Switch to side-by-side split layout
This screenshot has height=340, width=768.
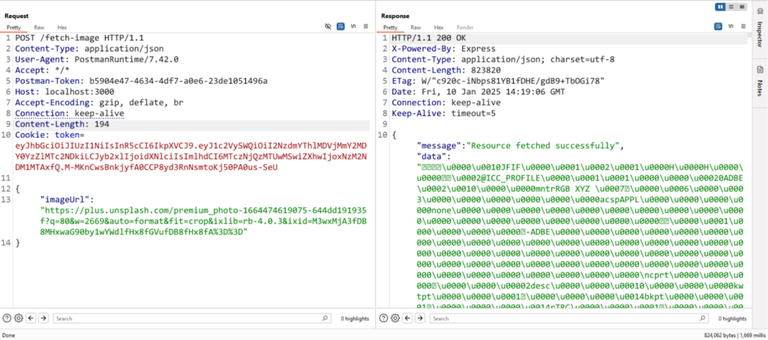(720, 7)
